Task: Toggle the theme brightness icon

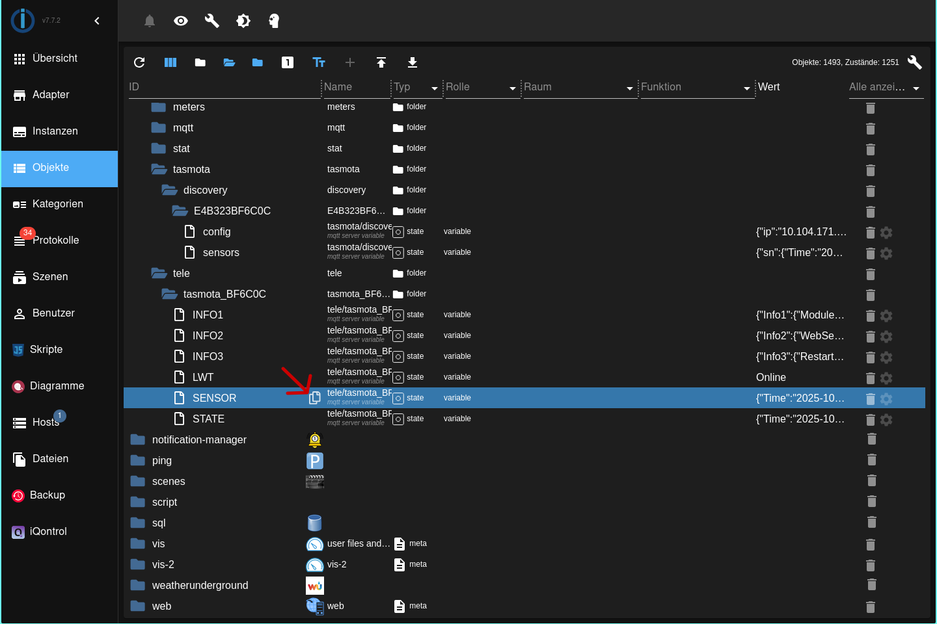Action: (x=243, y=21)
